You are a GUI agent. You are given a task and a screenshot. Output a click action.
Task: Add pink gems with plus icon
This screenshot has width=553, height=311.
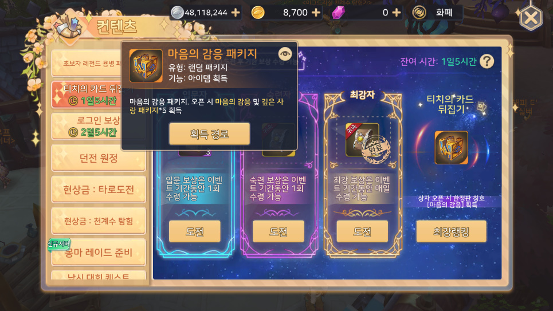click(397, 13)
